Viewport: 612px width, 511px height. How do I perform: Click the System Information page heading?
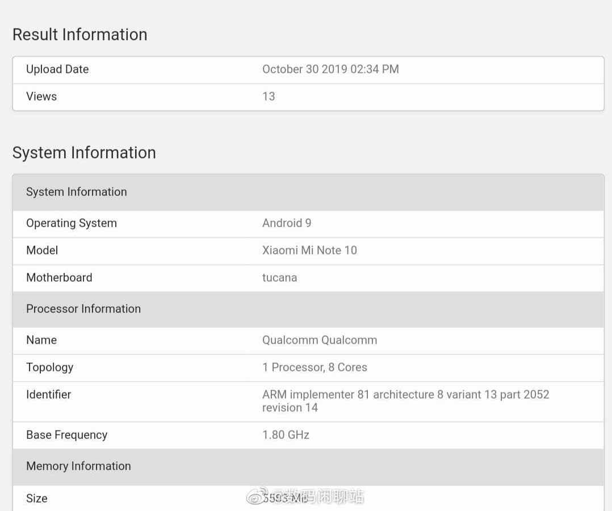84,153
